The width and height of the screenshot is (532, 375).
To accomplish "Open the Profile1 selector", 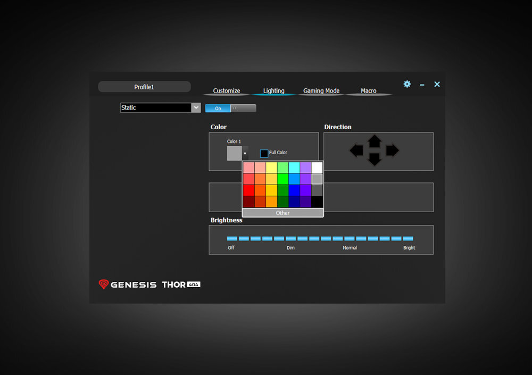I will (144, 87).
